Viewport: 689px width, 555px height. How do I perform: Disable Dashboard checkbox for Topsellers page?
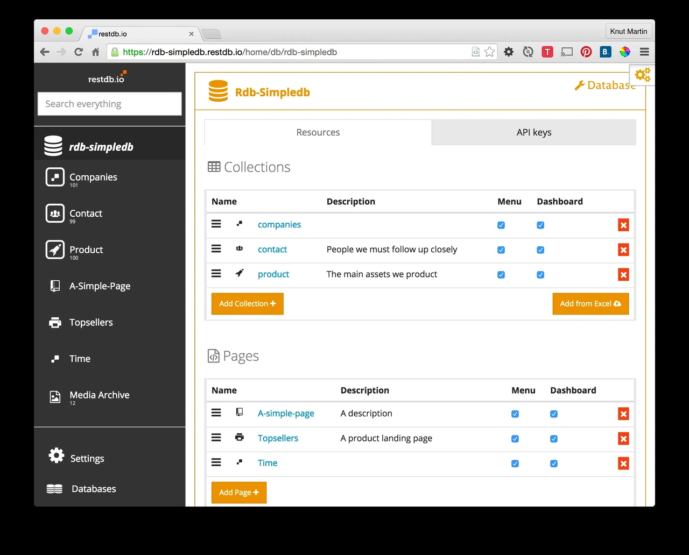[x=553, y=438]
